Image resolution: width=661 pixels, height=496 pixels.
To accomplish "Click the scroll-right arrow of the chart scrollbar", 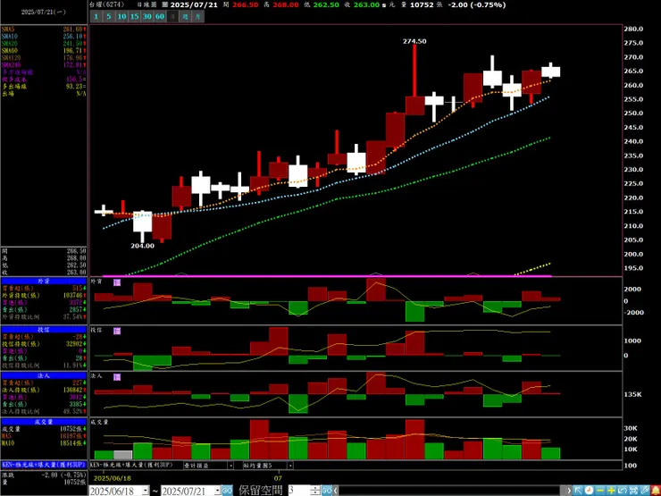I will pyautogui.click(x=569, y=491).
